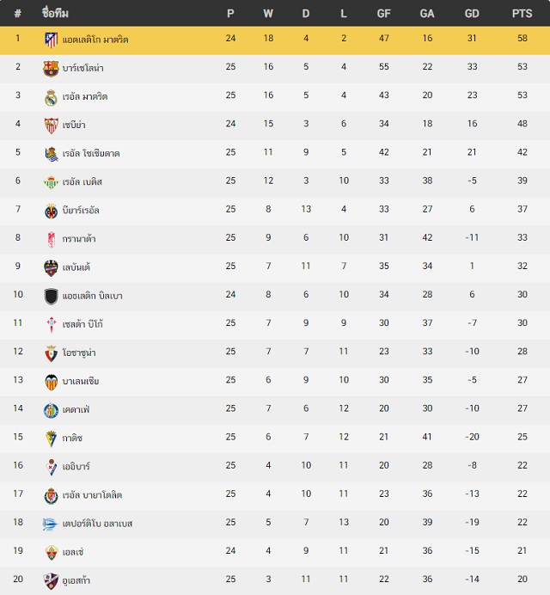Click the Levante crest in row 9

pyautogui.click(x=51, y=268)
